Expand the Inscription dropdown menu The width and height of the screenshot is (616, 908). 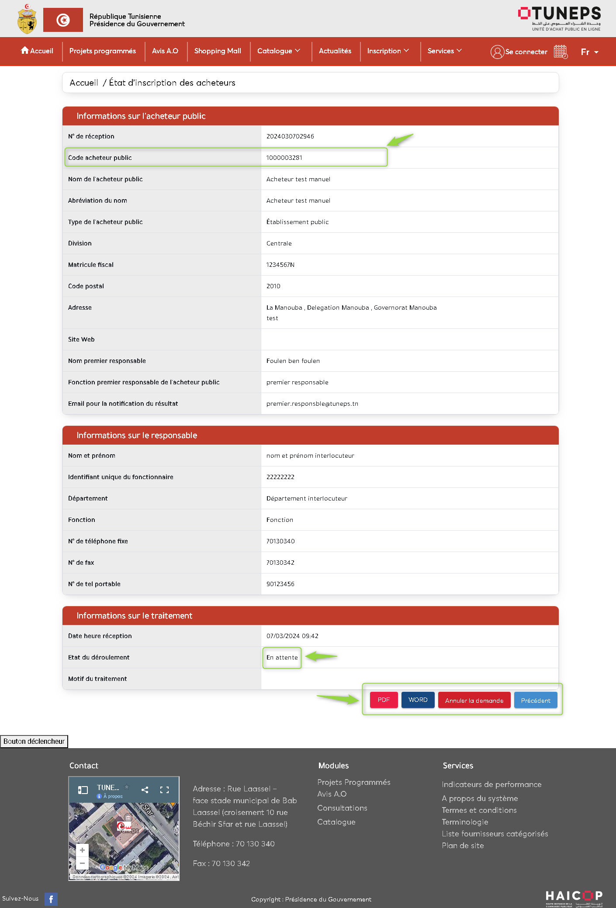click(388, 51)
